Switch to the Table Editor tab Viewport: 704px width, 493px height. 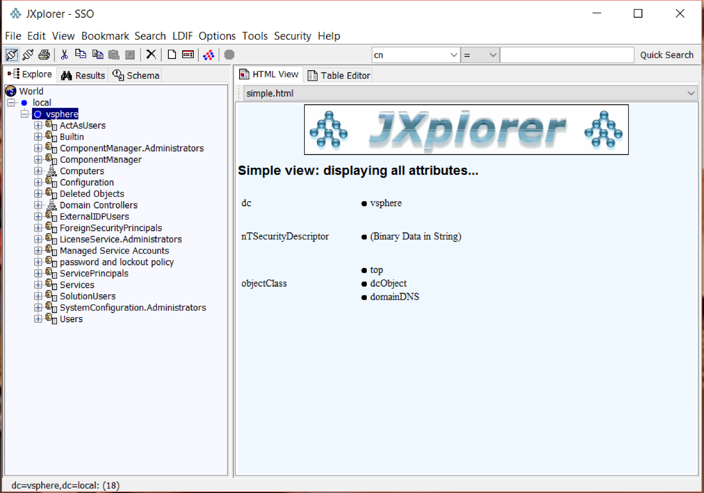tap(339, 75)
